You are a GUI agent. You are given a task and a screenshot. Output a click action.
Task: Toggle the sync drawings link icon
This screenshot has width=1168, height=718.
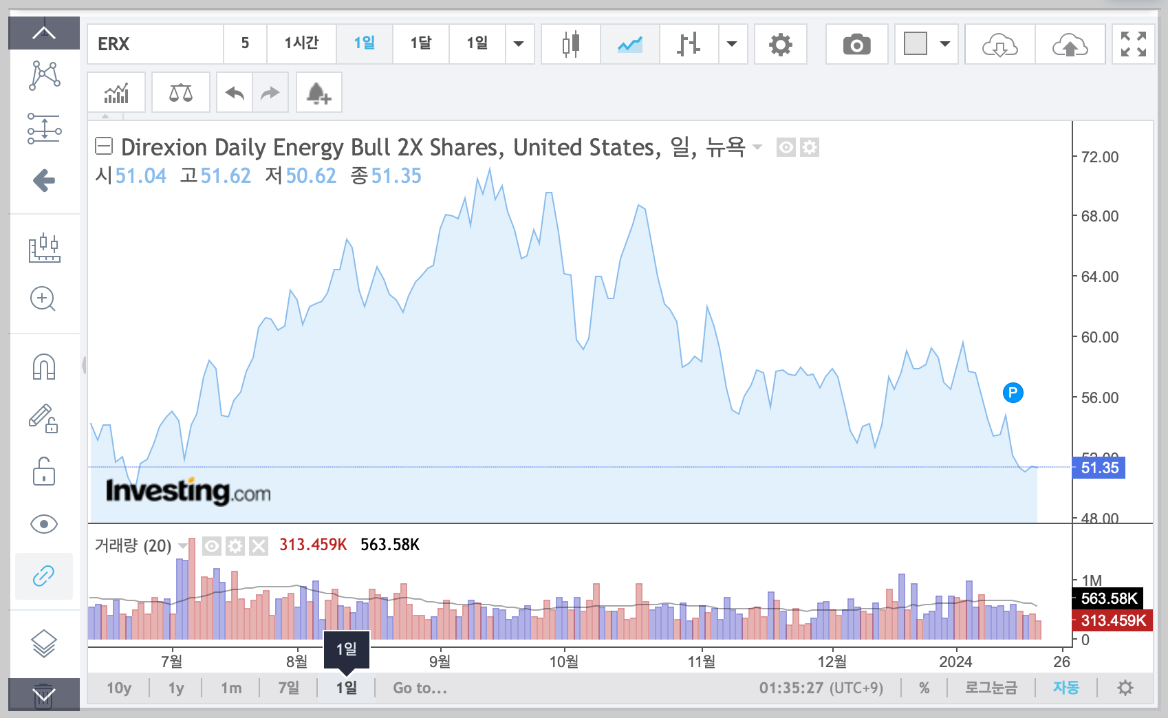pyautogui.click(x=44, y=576)
